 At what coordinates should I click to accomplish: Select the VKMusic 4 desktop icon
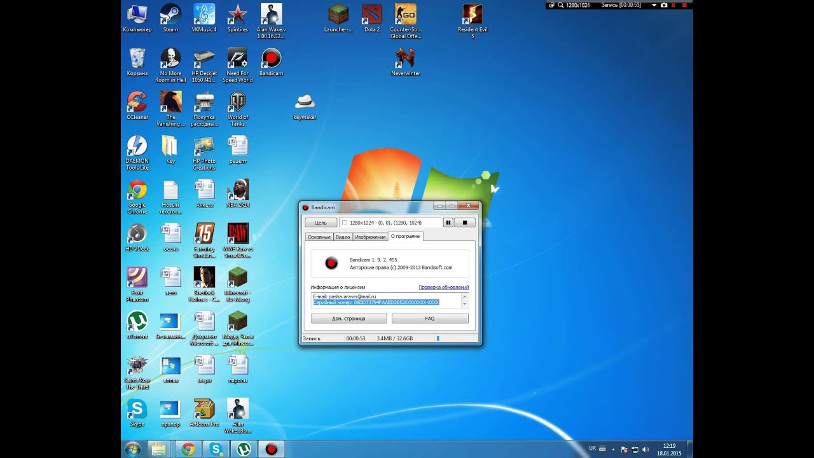[x=204, y=18]
